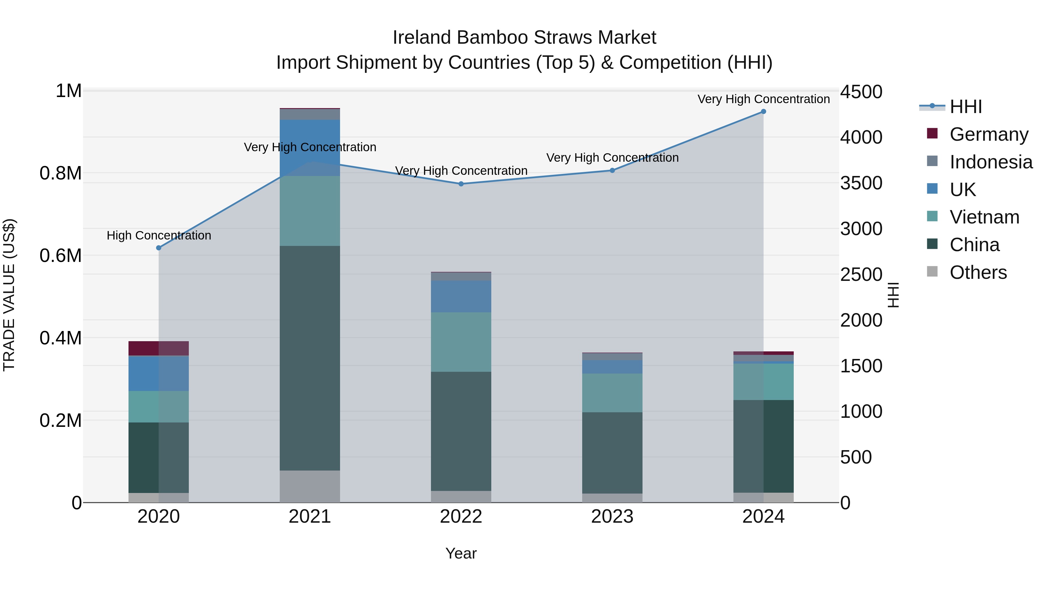Click 'Very High Concentration' label near 2022 point

(x=461, y=171)
